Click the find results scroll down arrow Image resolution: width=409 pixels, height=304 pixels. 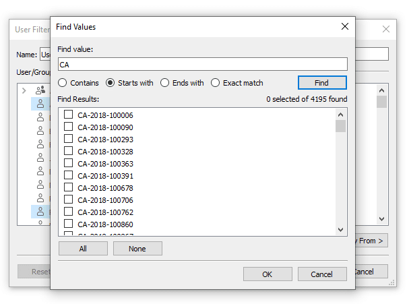coord(340,230)
